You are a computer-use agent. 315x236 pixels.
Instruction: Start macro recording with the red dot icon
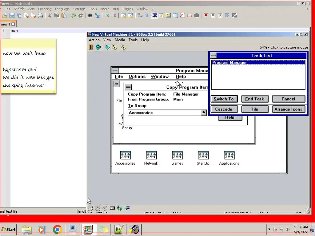pos(206,15)
